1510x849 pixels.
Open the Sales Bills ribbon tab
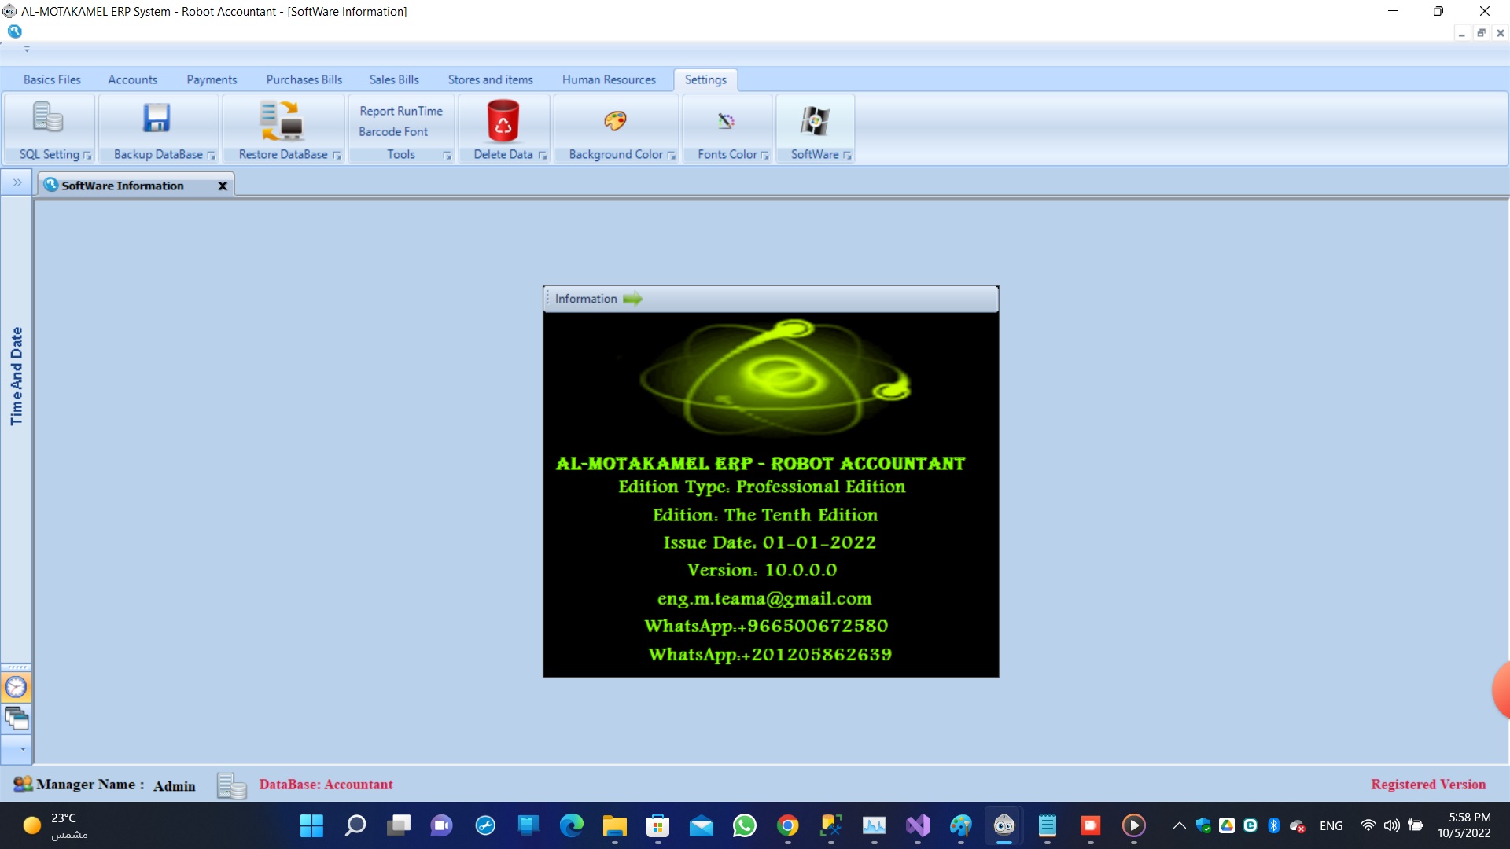pos(394,79)
